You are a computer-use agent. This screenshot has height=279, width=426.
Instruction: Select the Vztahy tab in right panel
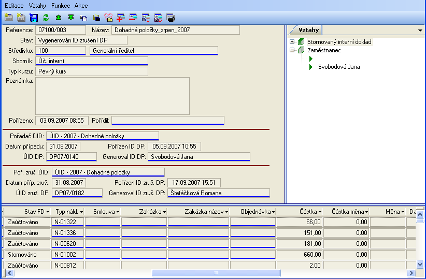coord(309,30)
